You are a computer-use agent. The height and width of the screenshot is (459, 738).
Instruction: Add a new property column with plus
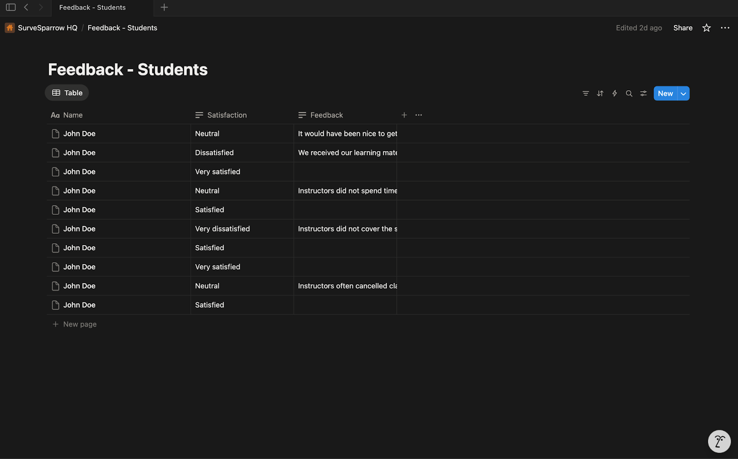(404, 115)
